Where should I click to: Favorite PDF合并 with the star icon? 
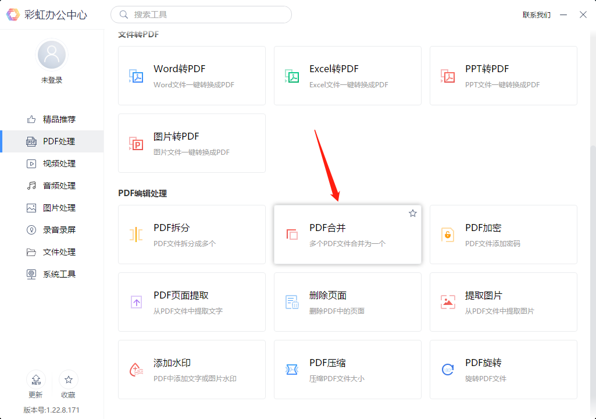[413, 214]
